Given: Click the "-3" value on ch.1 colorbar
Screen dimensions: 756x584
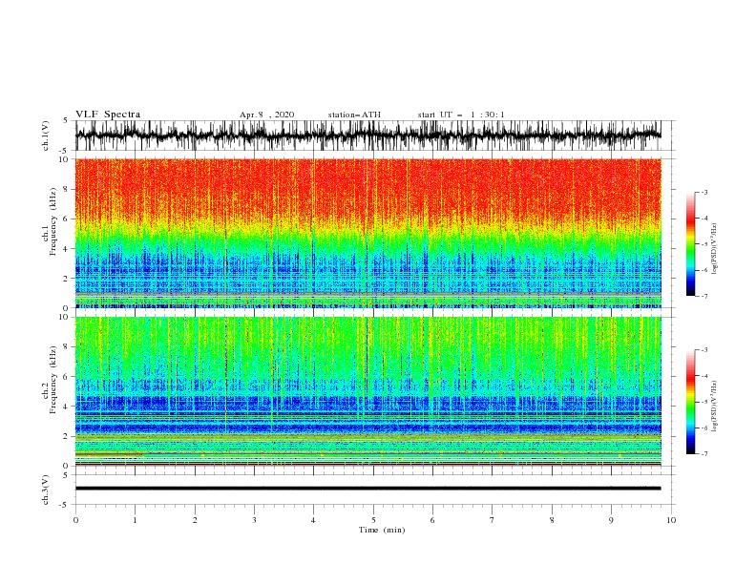Looking at the screenshot, I should [x=704, y=192].
